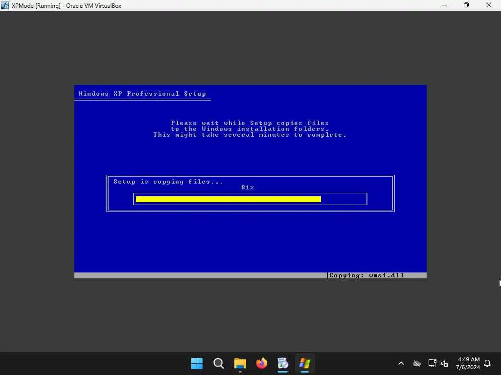The image size is (501, 375).
Task: Click the muted volume tray icon
Action: click(x=445, y=363)
